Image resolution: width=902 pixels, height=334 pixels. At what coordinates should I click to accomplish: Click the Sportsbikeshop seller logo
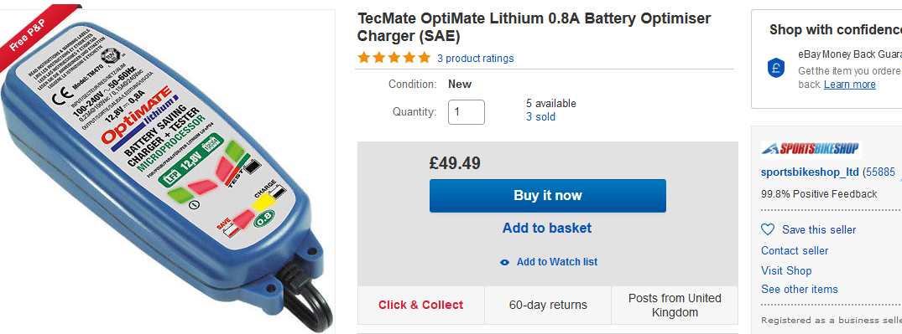811,149
